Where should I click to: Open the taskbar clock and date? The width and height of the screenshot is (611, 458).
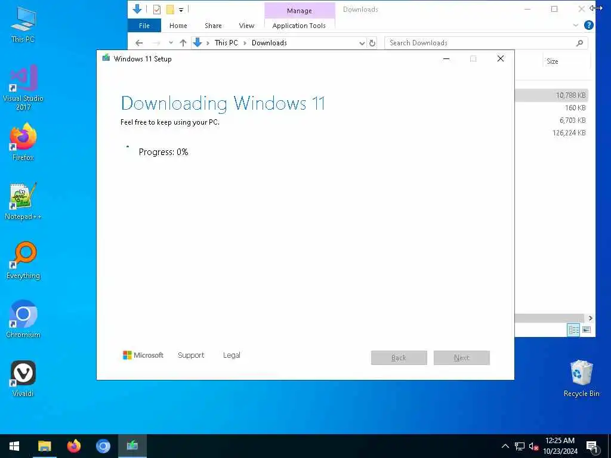pyautogui.click(x=560, y=446)
